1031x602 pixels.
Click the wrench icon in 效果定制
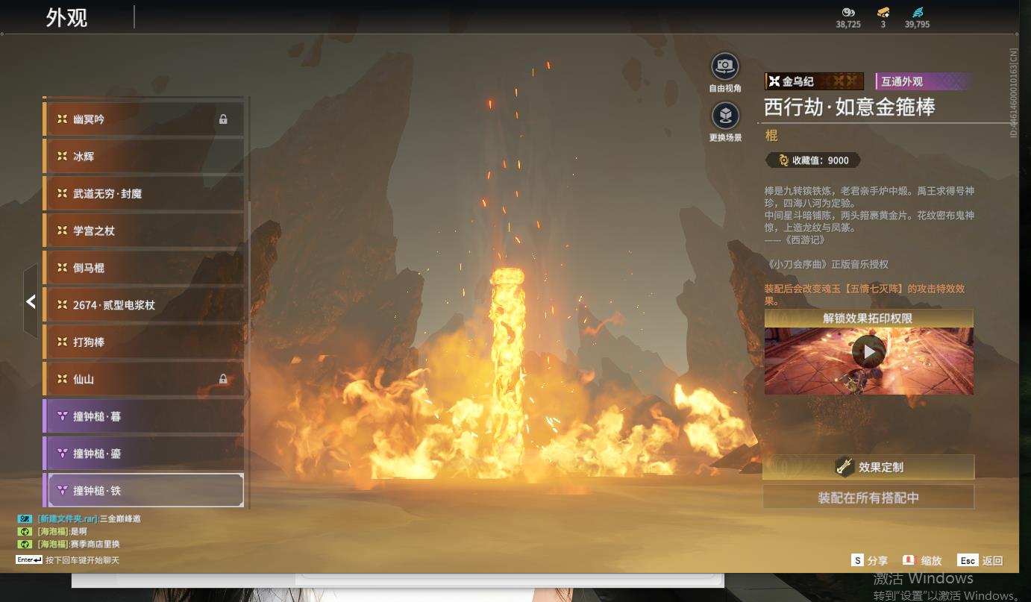click(844, 467)
